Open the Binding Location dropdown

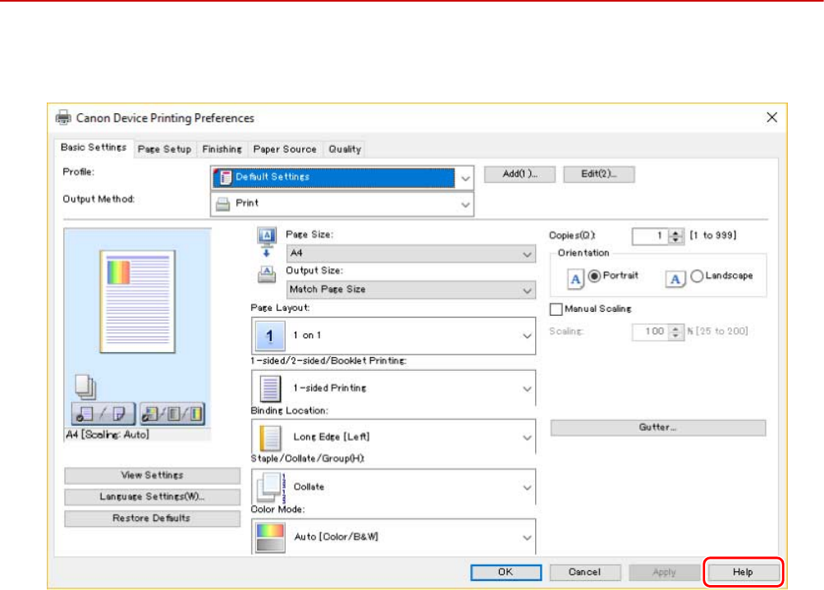click(x=394, y=437)
